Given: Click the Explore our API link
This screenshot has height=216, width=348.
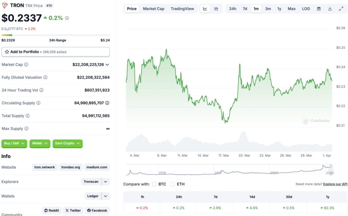Looking at the screenshot, I should 335,184.
